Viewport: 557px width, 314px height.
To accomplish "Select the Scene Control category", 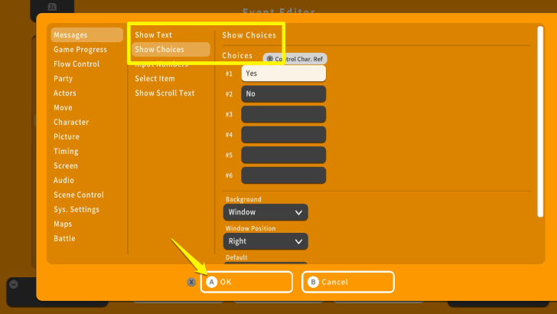I will [x=79, y=195].
